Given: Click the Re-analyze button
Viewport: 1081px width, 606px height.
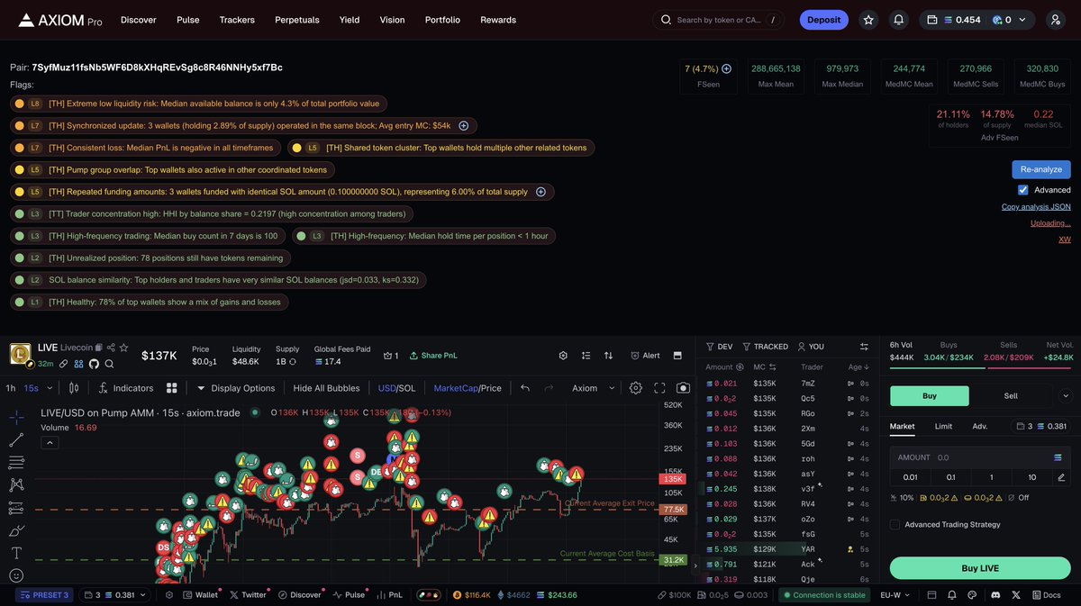Looking at the screenshot, I should [1041, 169].
